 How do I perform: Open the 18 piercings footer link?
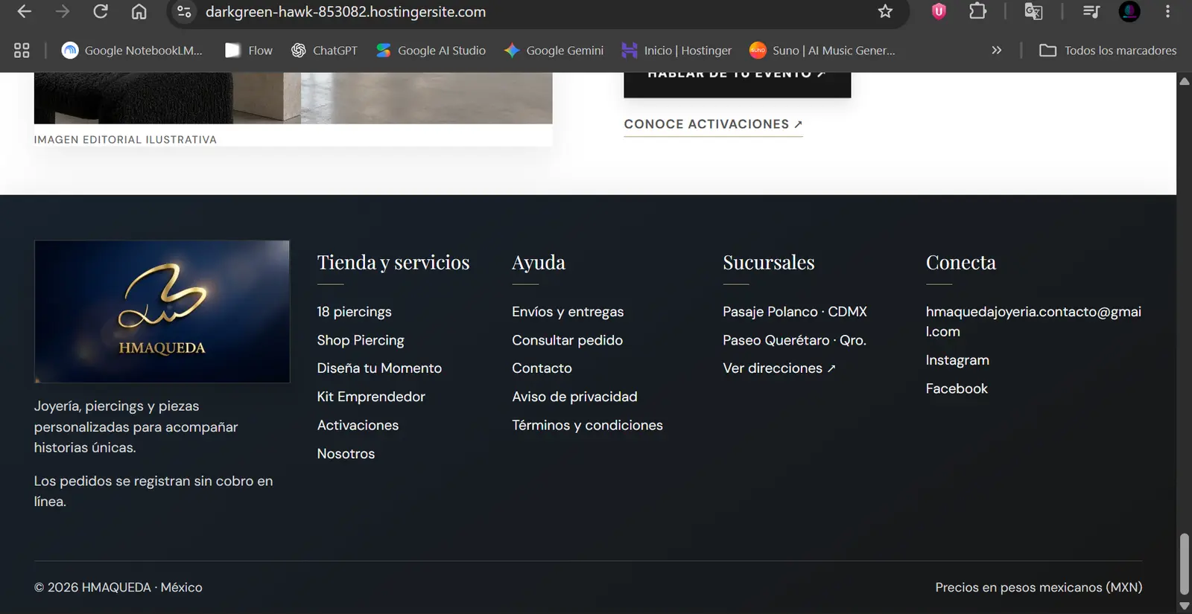click(354, 312)
